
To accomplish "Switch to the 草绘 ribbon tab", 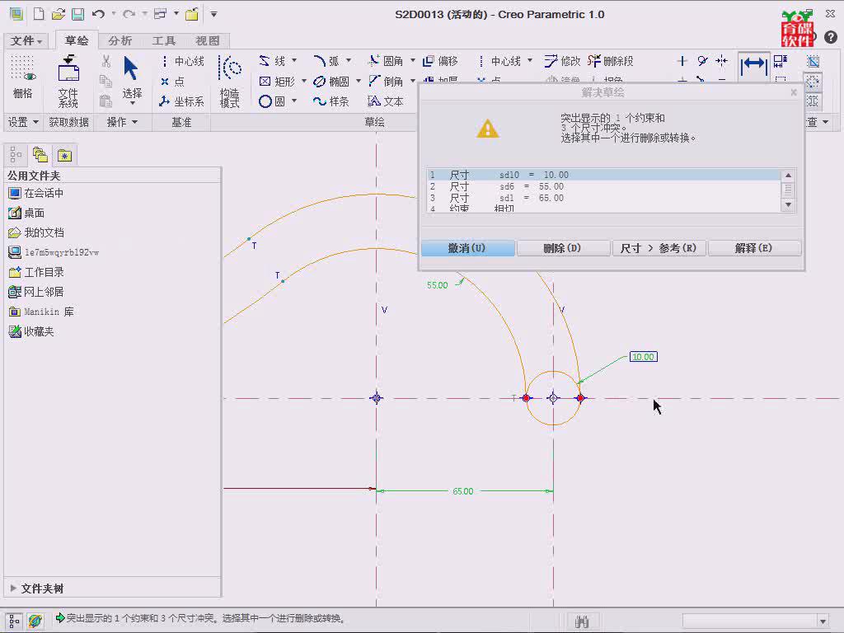I will click(77, 40).
